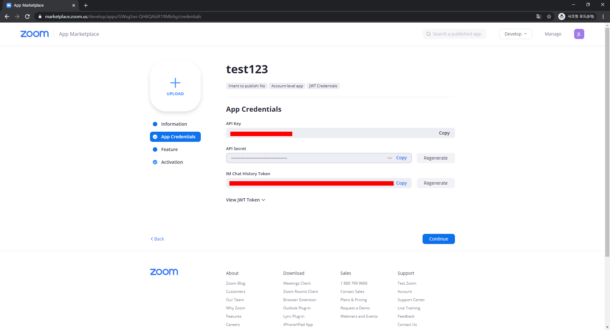Click the footer Zoom logo
610x330 pixels.
click(164, 272)
